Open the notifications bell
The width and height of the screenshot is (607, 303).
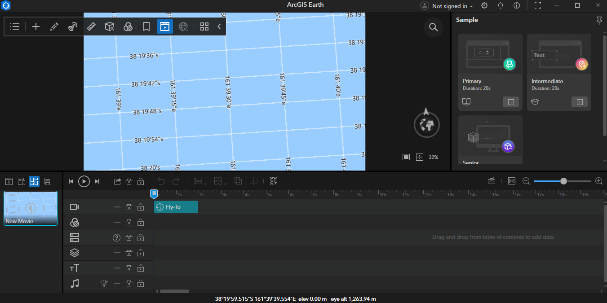[500, 5]
